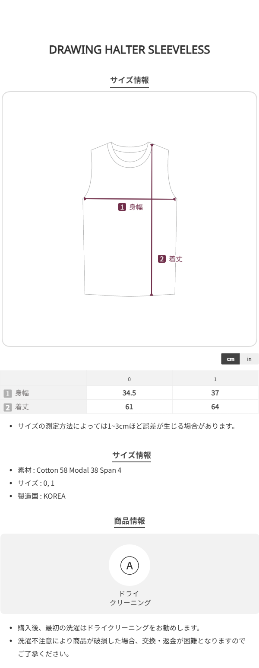This screenshot has height=668, width=259.
Task: Click number 2 badge in size table
Action: pos(8,407)
